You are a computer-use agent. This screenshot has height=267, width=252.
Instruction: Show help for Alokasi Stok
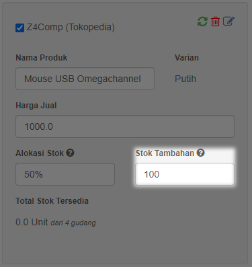click(x=70, y=153)
